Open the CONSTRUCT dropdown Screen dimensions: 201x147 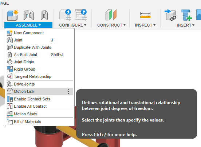click(x=111, y=25)
